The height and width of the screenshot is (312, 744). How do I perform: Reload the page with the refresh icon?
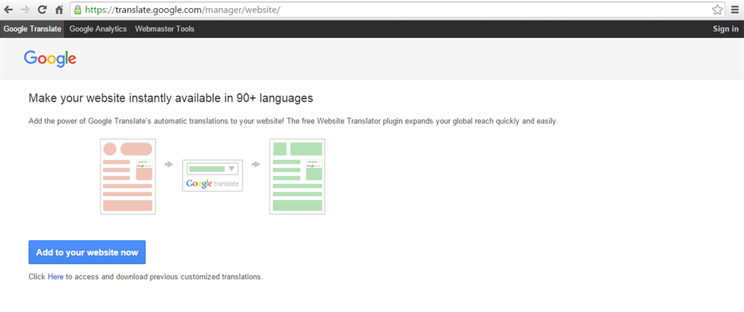42,9
